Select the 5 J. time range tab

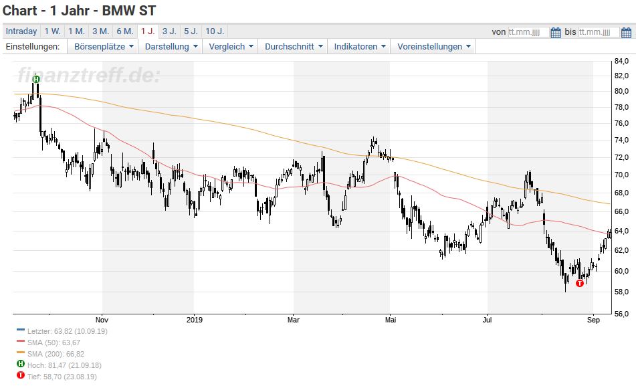191,31
